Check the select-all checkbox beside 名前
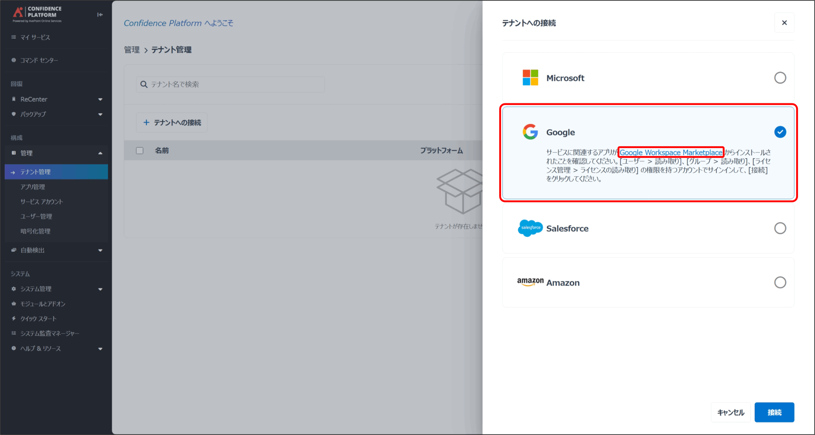Image resolution: width=815 pixels, height=435 pixels. tap(139, 151)
